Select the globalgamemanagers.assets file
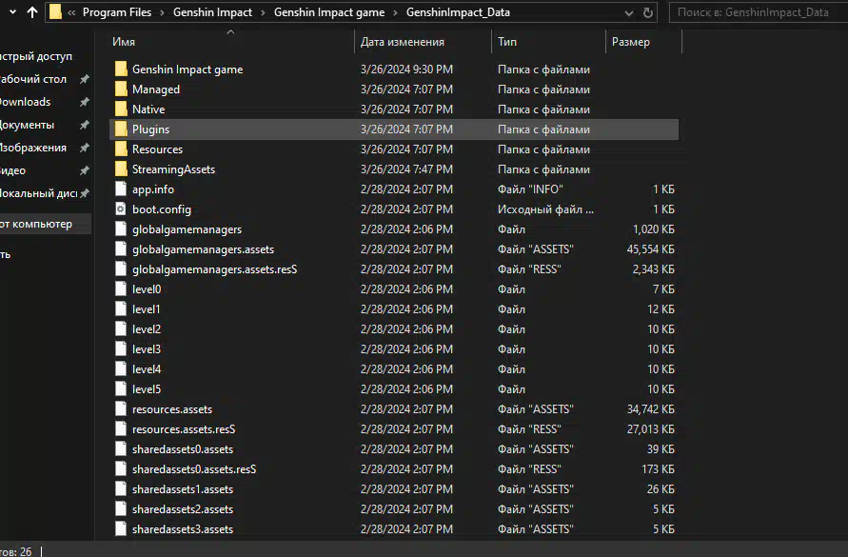This screenshot has height=557, width=848. (203, 249)
